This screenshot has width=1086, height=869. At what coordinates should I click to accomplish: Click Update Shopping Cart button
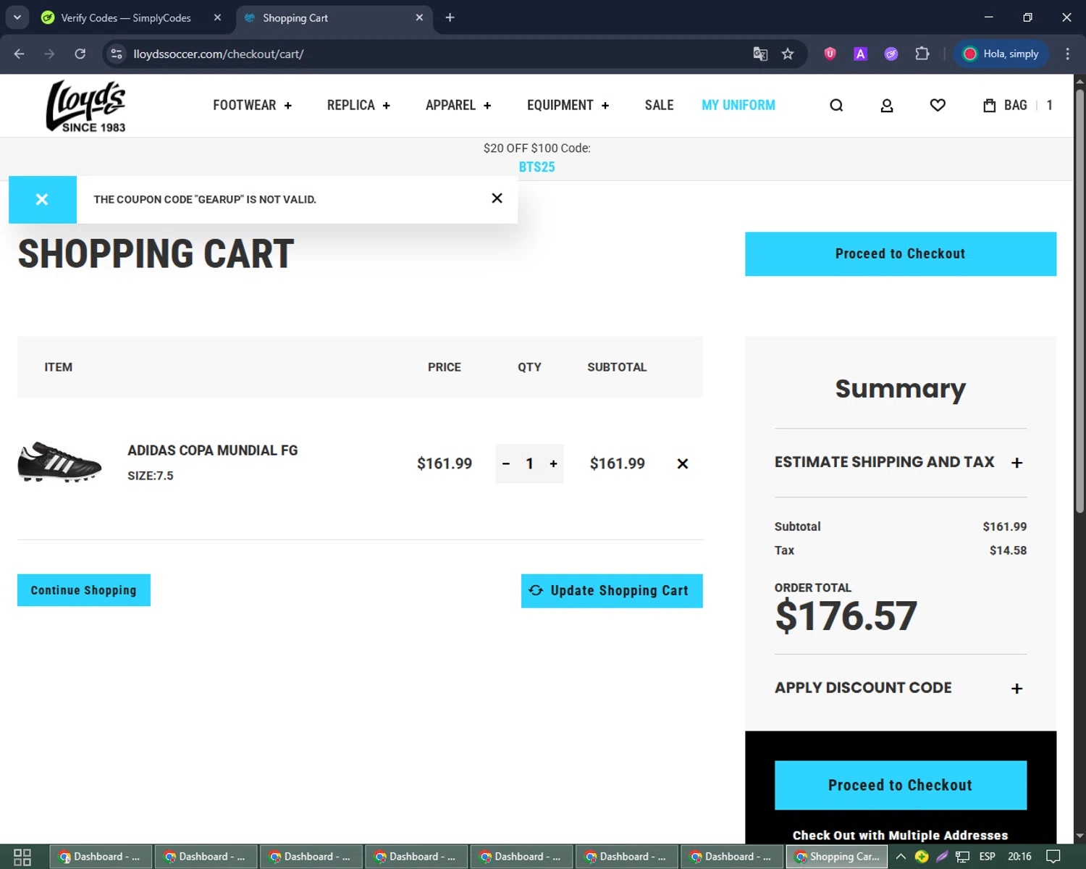coord(612,591)
